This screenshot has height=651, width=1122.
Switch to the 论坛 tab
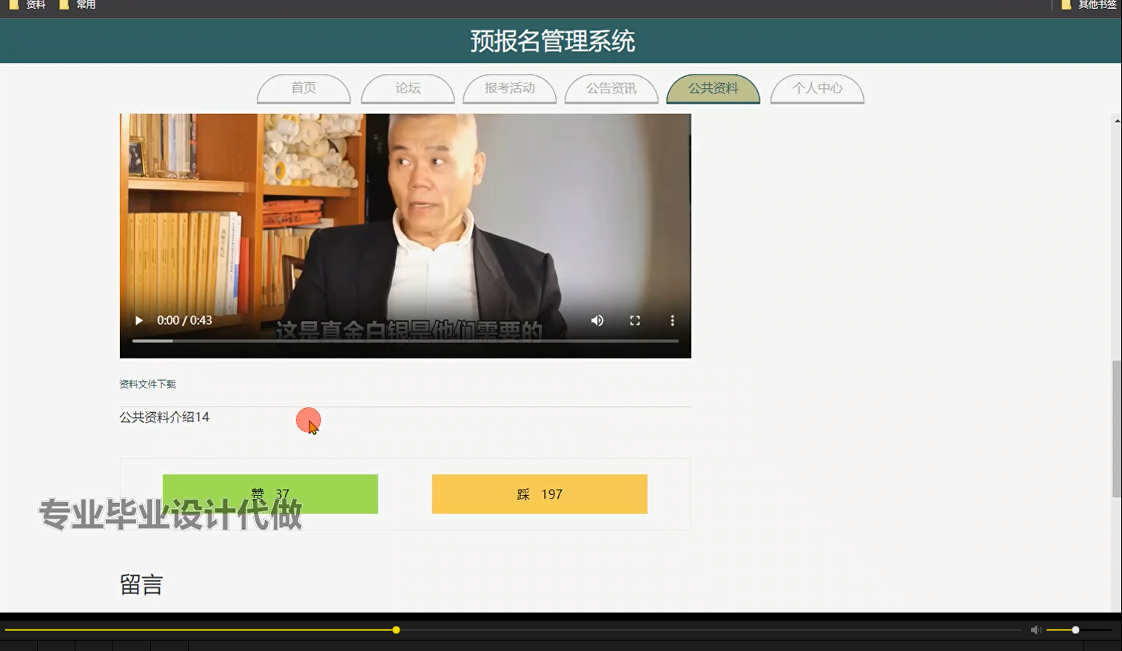coord(407,88)
